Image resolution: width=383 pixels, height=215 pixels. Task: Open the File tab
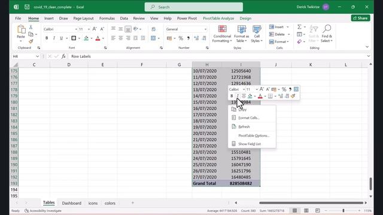point(18,19)
